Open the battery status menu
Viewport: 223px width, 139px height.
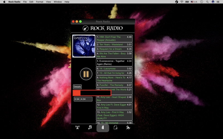[x=187, y=2]
